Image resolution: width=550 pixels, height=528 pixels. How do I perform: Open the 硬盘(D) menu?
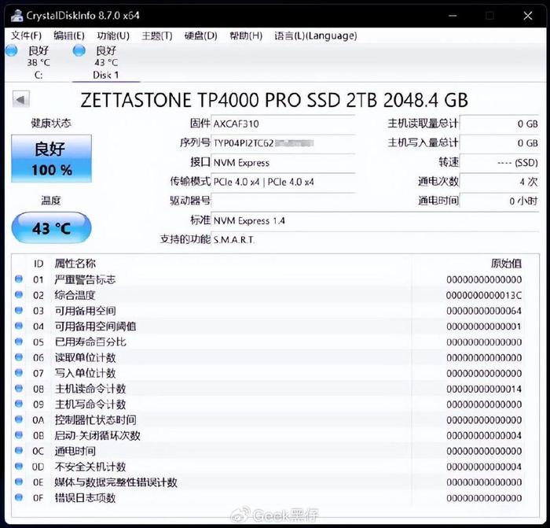point(200,35)
